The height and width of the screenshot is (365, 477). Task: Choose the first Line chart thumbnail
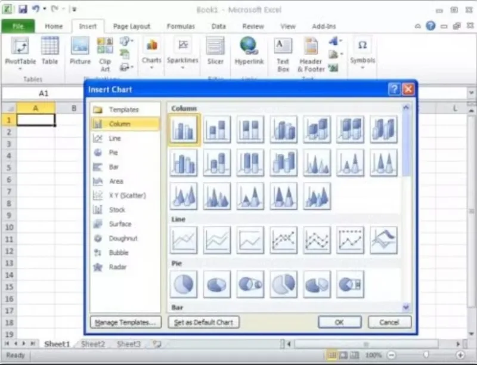tap(184, 240)
